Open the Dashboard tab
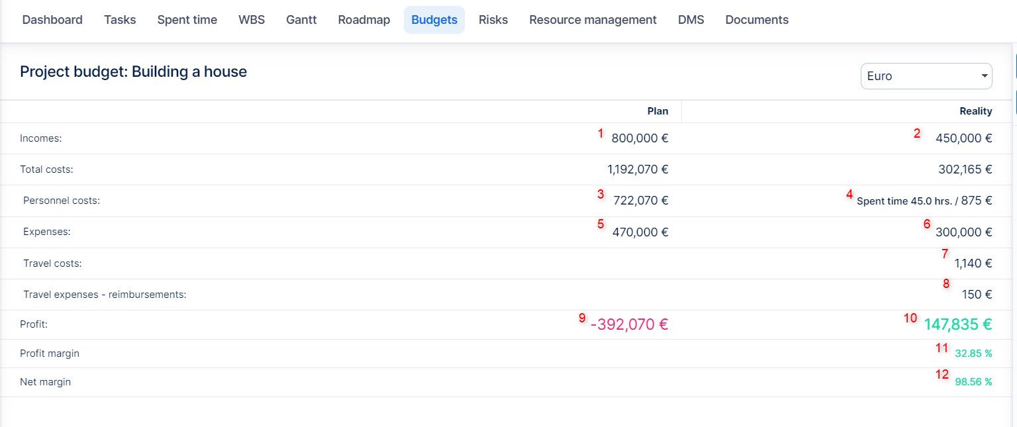The height and width of the screenshot is (427, 1017). pos(52,20)
